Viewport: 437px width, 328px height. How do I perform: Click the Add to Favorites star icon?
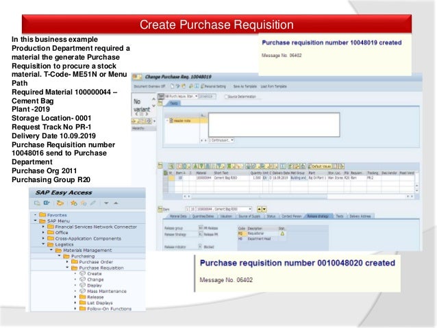(x=74, y=203)
